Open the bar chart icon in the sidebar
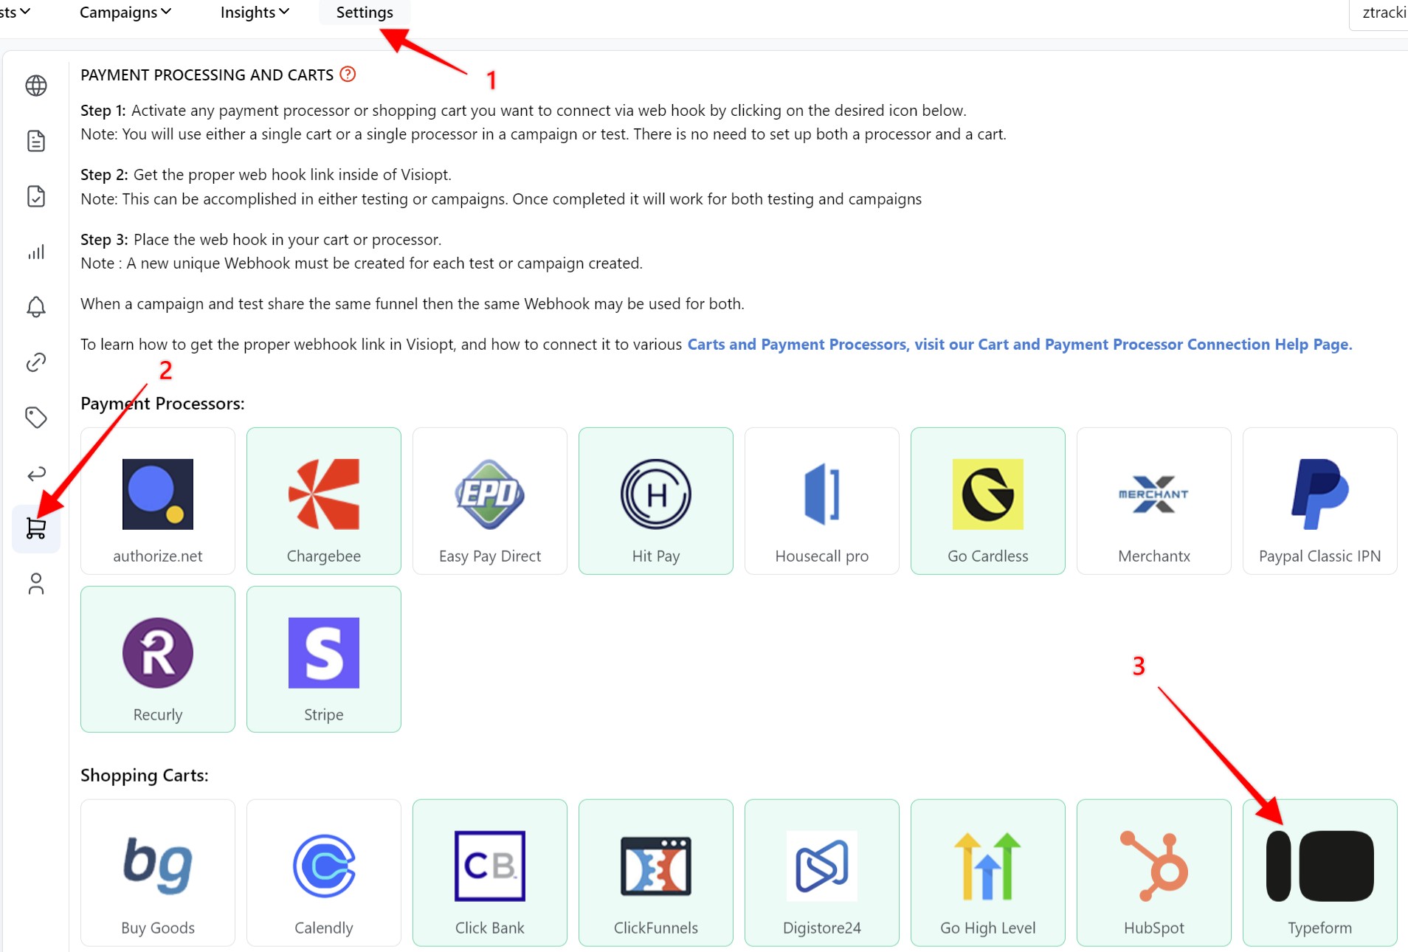This screenshot has width=1408, height=952. click(36, 252)
